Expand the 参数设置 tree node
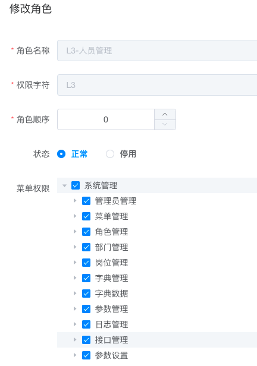The height and width of the screenshot is (366, 257). (75, 355)
